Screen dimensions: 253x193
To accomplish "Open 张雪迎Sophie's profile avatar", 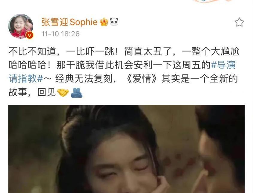I will coord(21,26).
